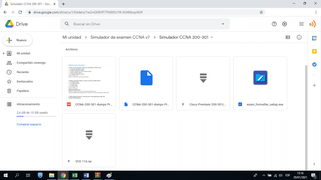
Task: Open Drive settings gear icon
Action: 285,24
